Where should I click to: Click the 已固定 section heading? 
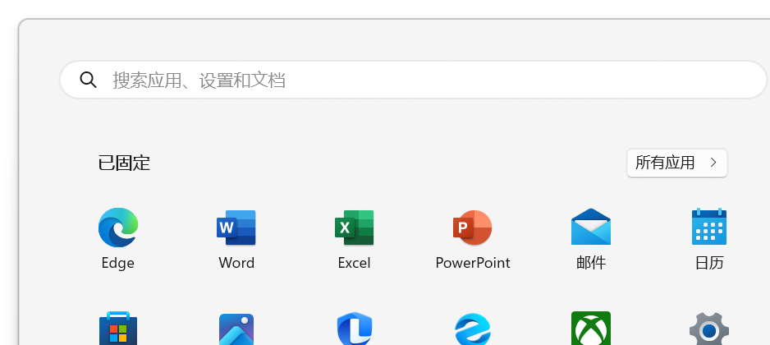tap(124, 163)
